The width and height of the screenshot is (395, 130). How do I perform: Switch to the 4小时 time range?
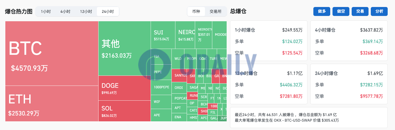65,11
